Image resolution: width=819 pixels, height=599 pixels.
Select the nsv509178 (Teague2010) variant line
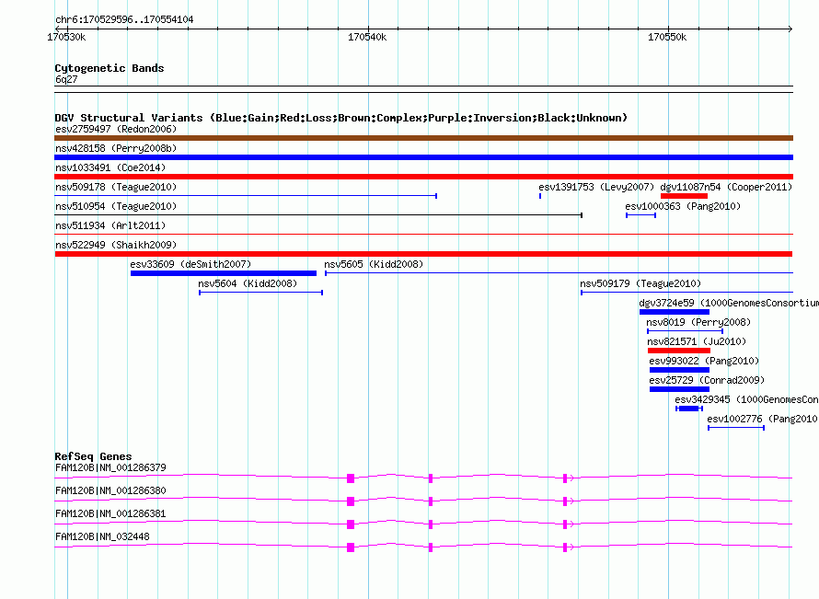(246, 196)
